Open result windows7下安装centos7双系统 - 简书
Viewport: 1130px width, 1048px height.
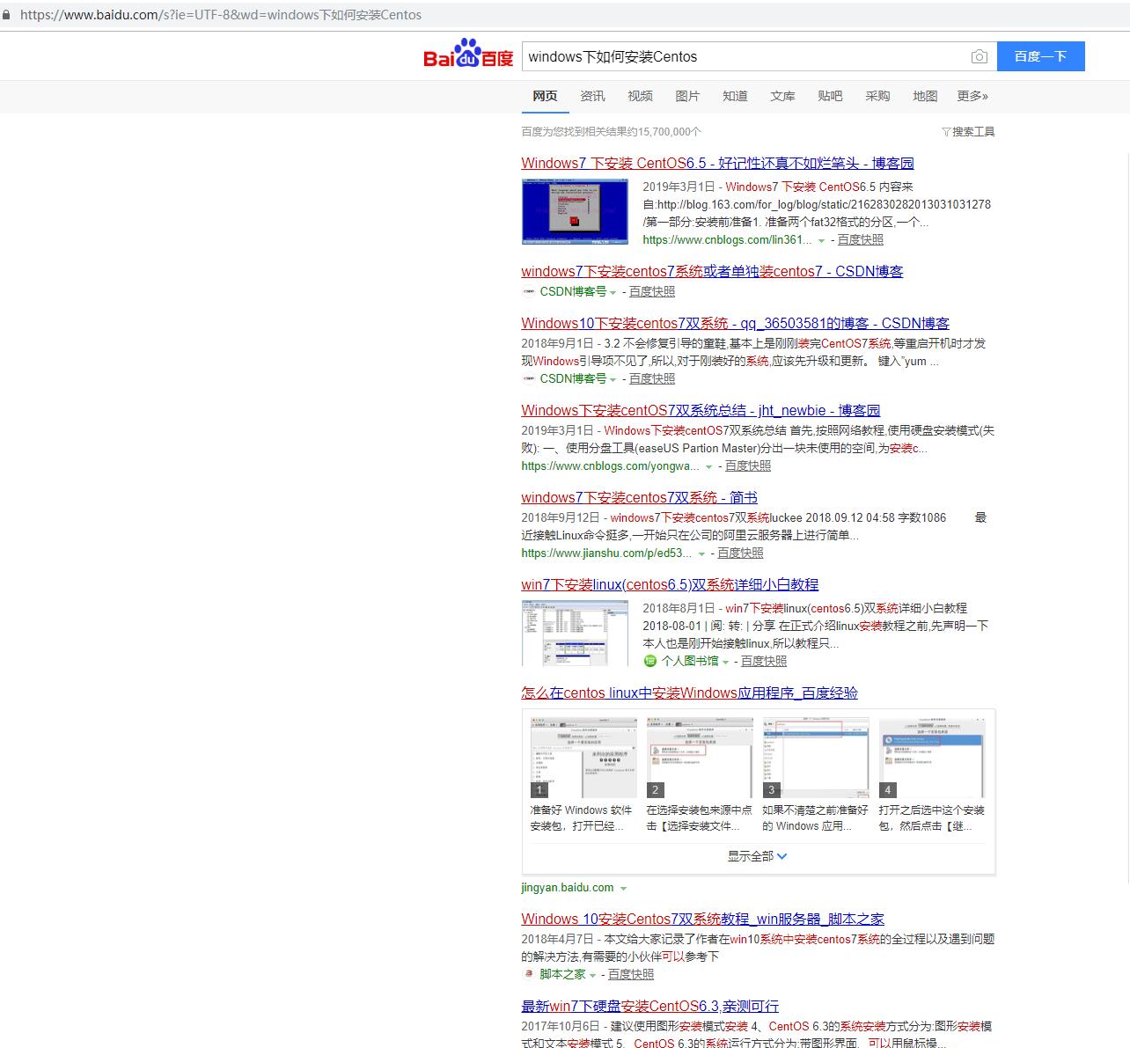(639, 497)
